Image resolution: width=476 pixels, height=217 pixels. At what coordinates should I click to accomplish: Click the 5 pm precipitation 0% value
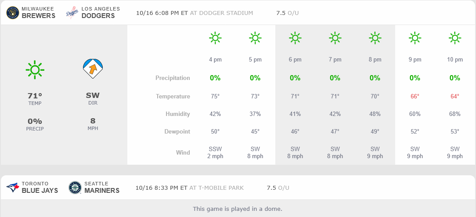255,78
